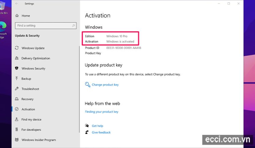Click the Give feedback person icon
255x148 pixels.
coord(87,132)
